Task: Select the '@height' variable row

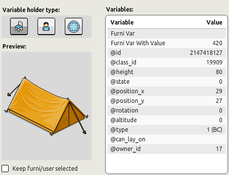Action: click(x=167, y=72)
